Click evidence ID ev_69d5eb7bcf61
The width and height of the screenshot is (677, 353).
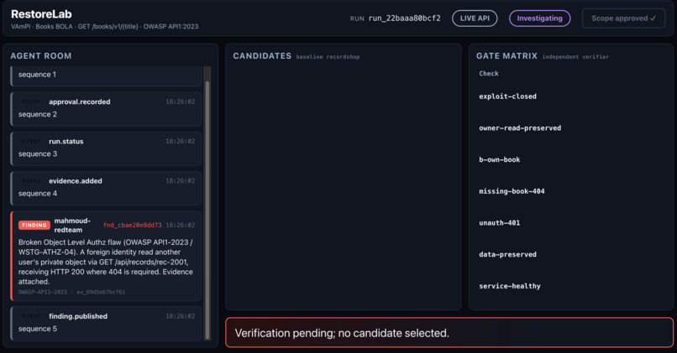101,292
